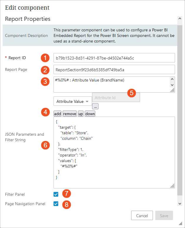Click the parameter list resize grip
The width and height of the screenshot is (185, 228).
(172, 91)
